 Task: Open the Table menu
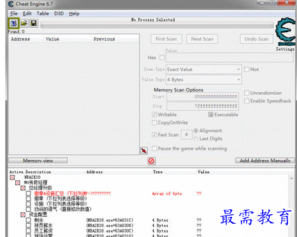pyautogui.click(x=42, y=14)
